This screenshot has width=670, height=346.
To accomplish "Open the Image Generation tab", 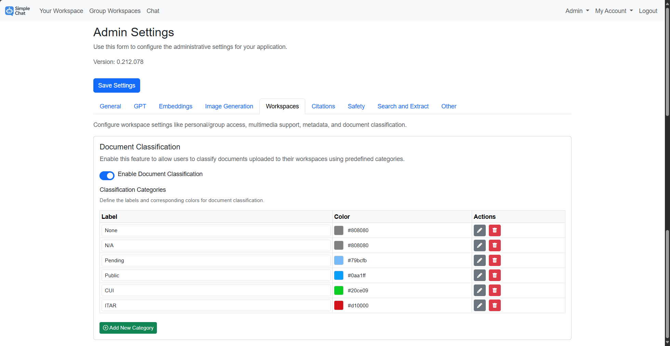I will coord(229,106).
